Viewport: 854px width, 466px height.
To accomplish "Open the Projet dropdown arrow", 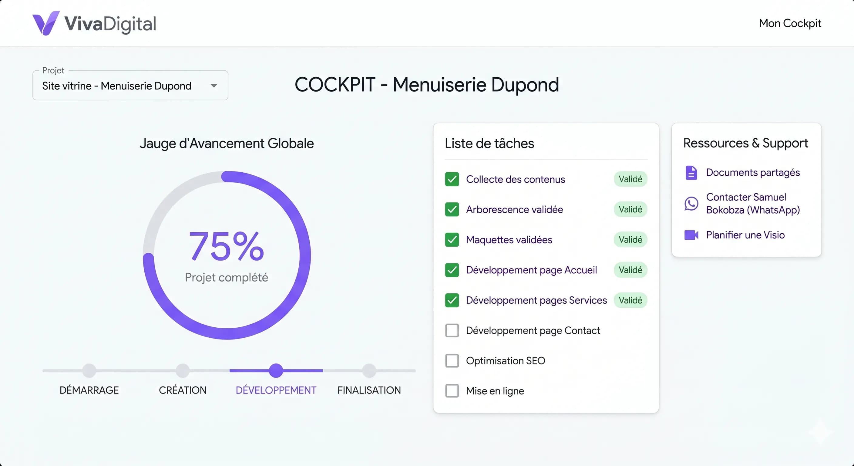I will click(214, 86).
